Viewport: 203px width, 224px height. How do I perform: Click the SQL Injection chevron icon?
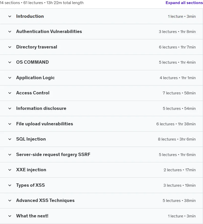click(10, 139)
